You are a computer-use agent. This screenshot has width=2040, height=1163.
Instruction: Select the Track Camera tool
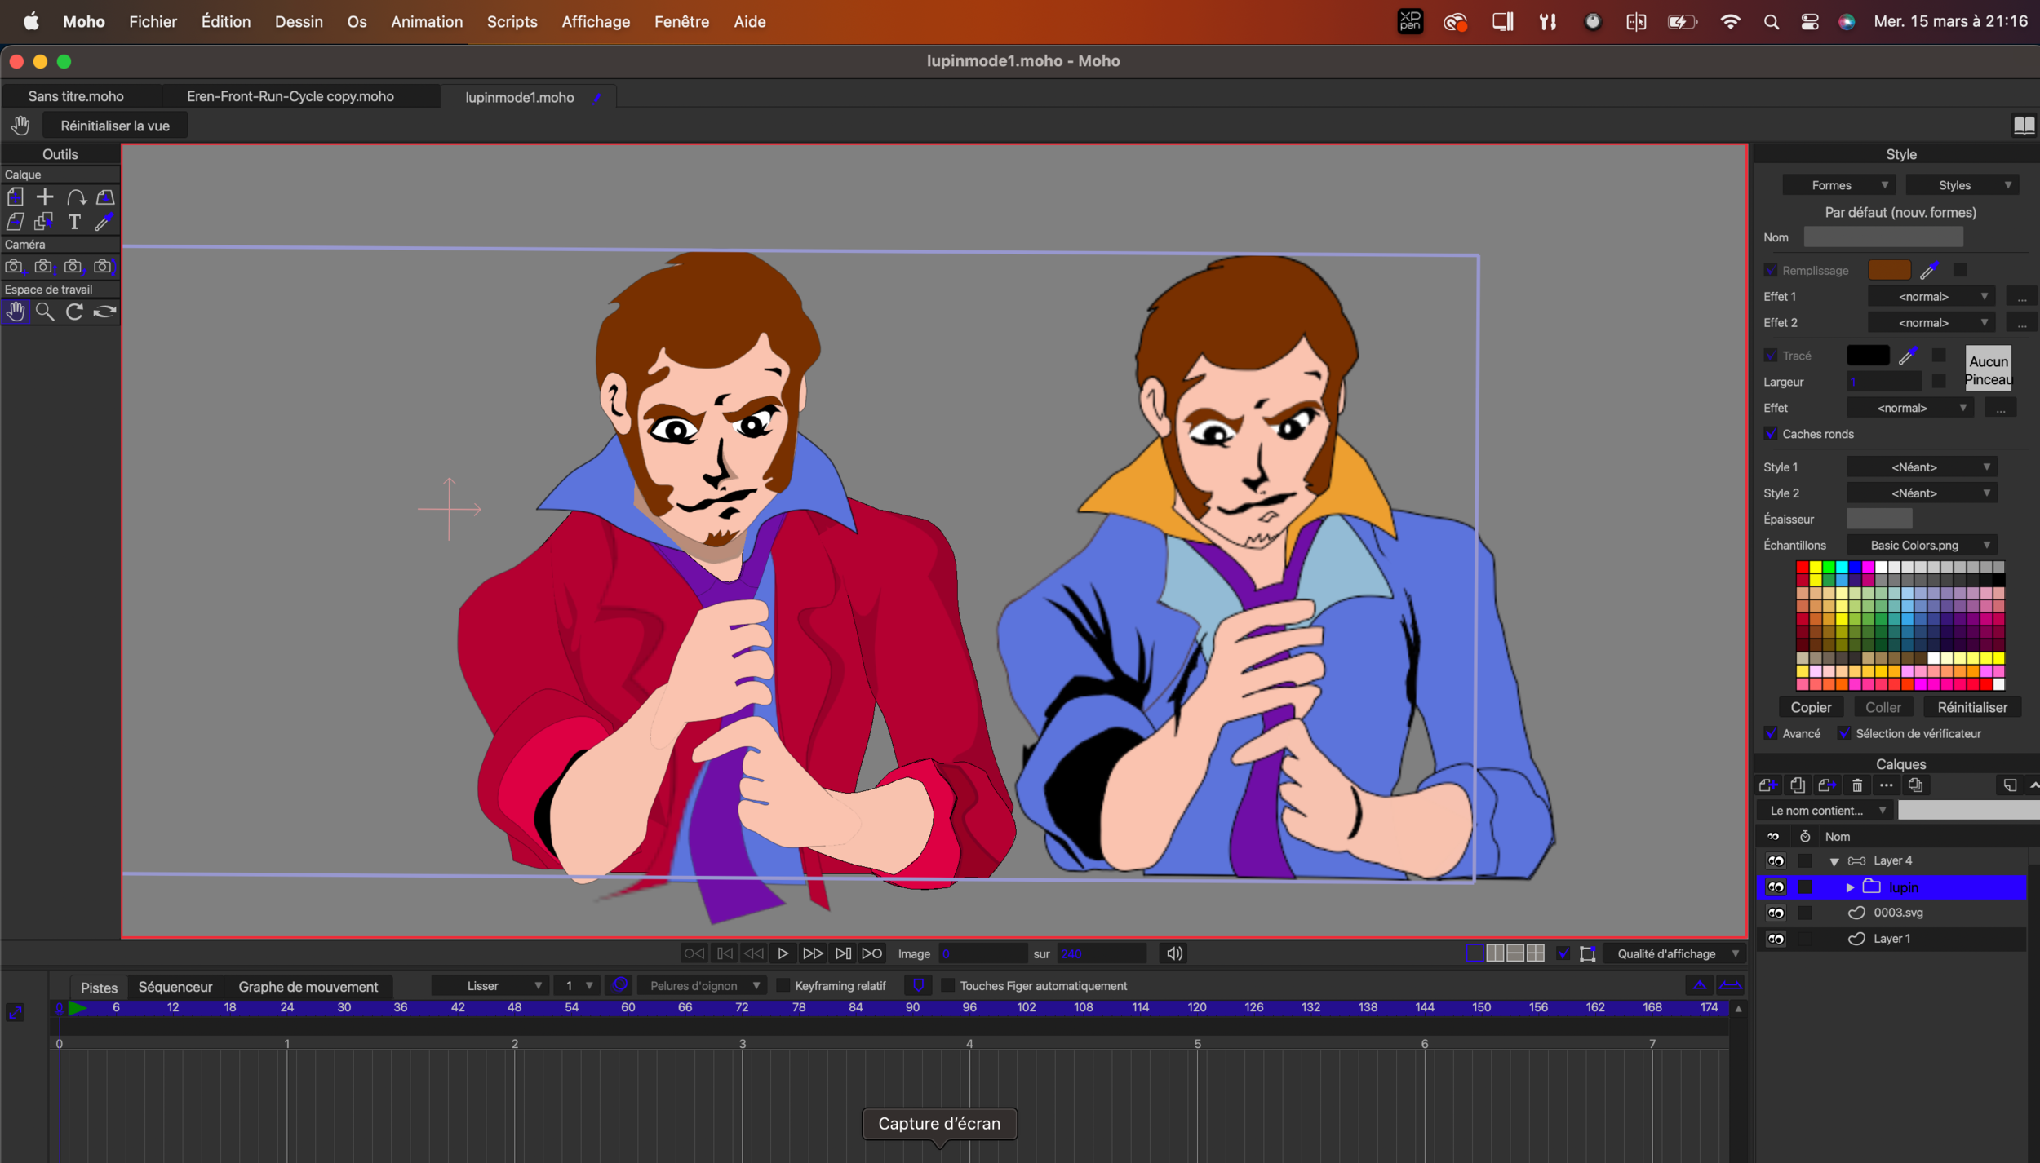[14, 267]
